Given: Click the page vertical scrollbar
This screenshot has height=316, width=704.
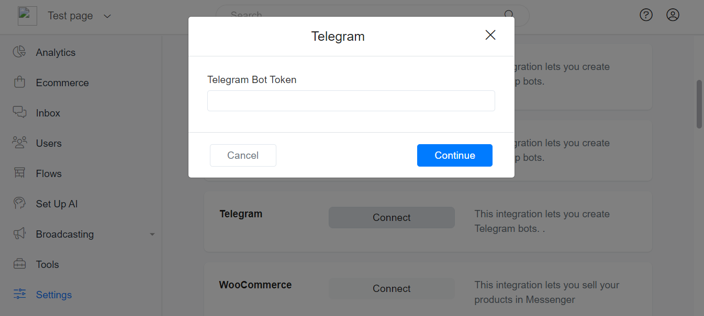Looking at the screenshot, I should point(699,104).
